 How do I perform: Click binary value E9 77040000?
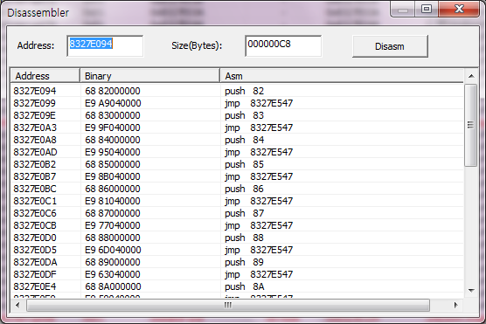[113, 225]
